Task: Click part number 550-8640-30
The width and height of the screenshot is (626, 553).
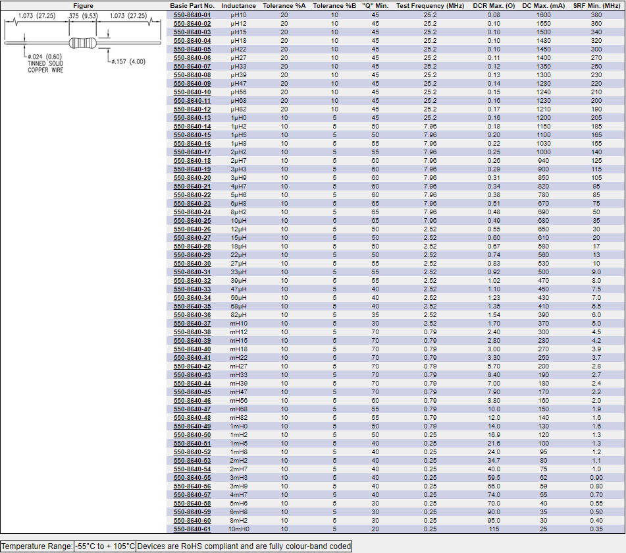Action: (192, 263)
